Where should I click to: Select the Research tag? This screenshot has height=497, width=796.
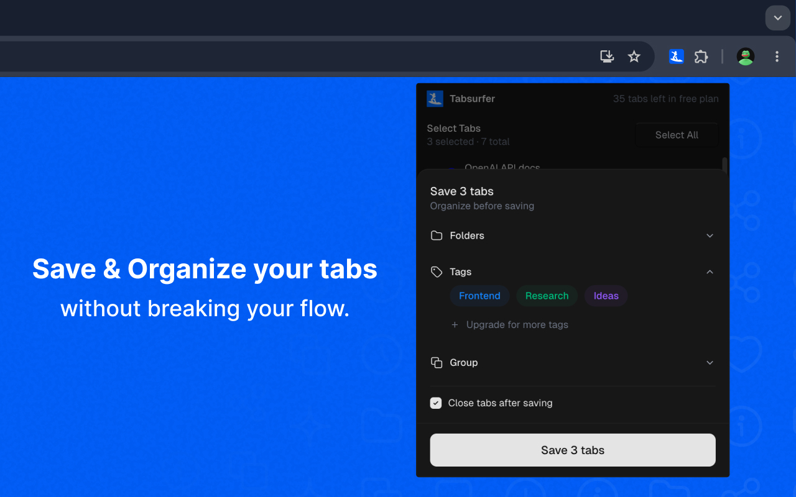tap(547, 296)
